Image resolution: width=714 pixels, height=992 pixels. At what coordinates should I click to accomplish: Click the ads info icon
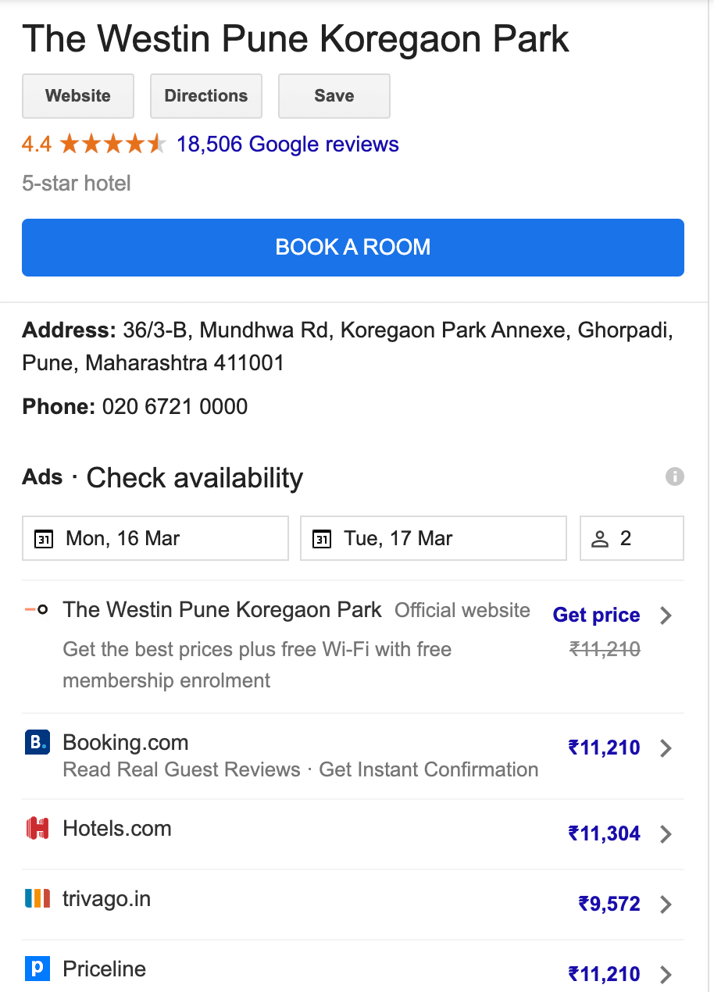click(675, 476)
